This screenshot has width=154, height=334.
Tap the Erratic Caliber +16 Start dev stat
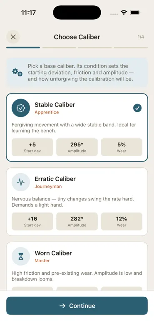(x=32, y=221)
